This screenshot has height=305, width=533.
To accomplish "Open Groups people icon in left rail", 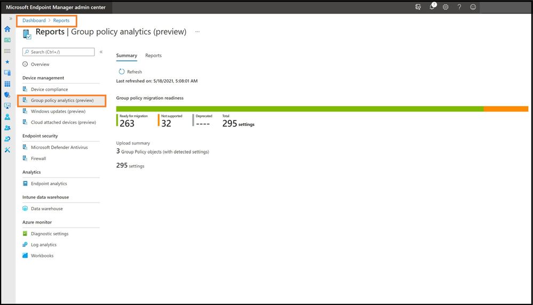I will coord(7,128).
